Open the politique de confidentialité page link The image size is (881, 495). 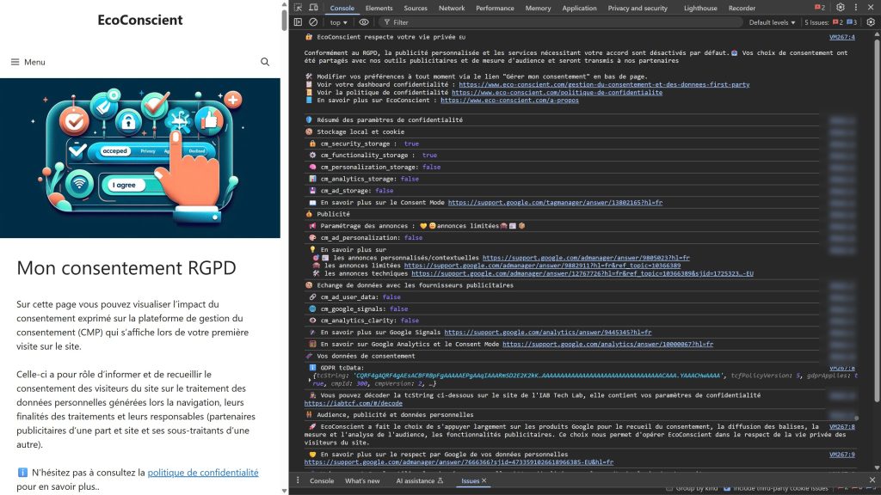203,473
